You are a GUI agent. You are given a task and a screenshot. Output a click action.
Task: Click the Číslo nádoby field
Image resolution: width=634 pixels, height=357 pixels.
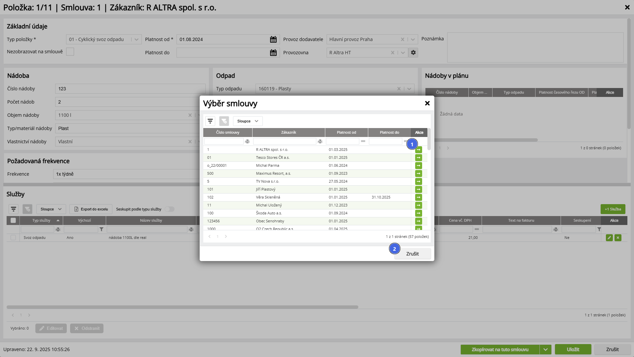tap(130, 89)
